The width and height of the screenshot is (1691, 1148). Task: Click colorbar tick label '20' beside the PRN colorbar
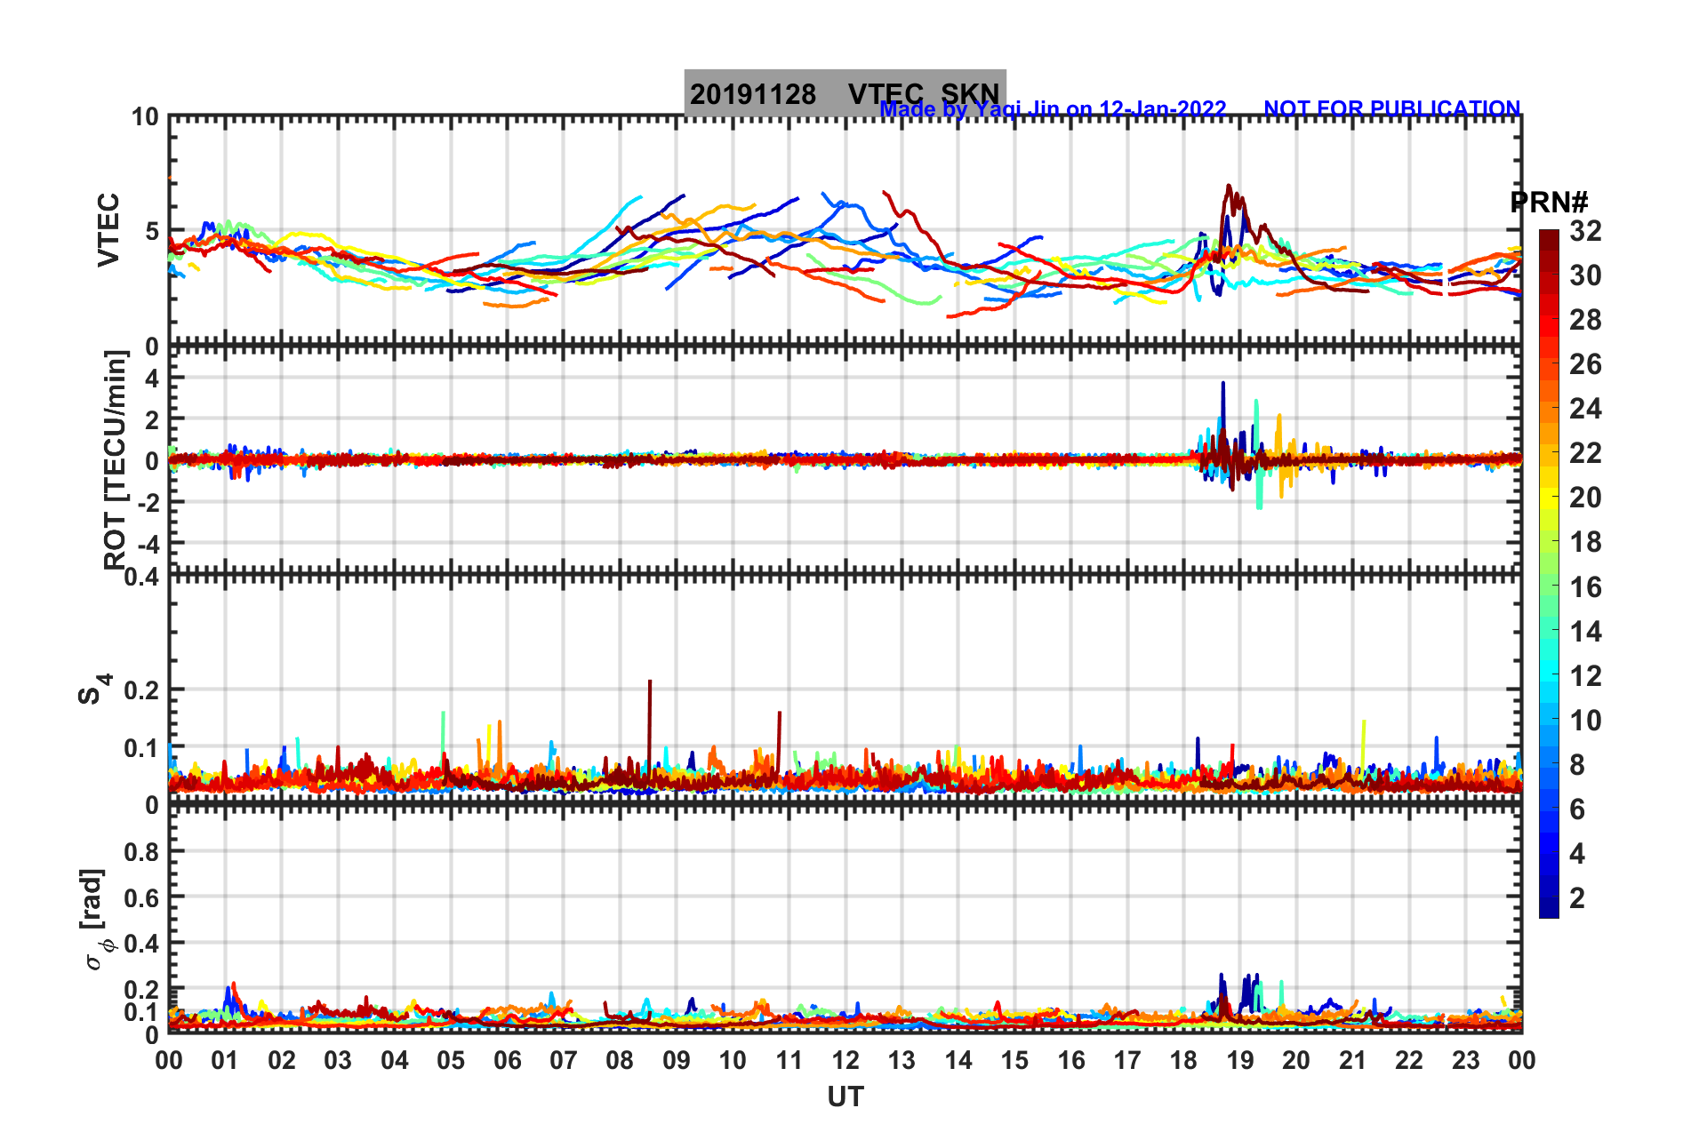1585,498
